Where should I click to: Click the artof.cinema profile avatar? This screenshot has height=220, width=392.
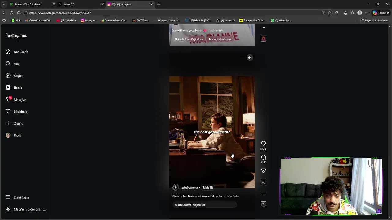click(176, 187)
